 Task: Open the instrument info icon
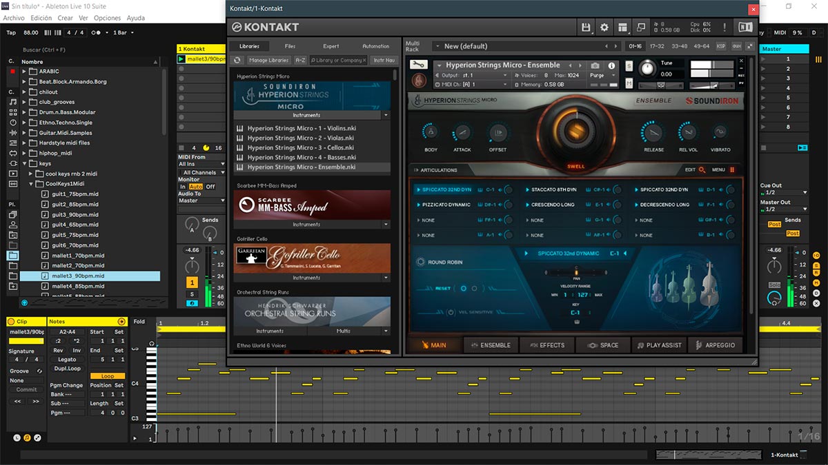tap(611, 65)
